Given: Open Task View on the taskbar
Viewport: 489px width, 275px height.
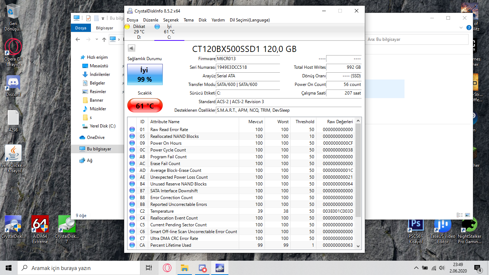Looking at the screenshot, I should coord(149,268).
